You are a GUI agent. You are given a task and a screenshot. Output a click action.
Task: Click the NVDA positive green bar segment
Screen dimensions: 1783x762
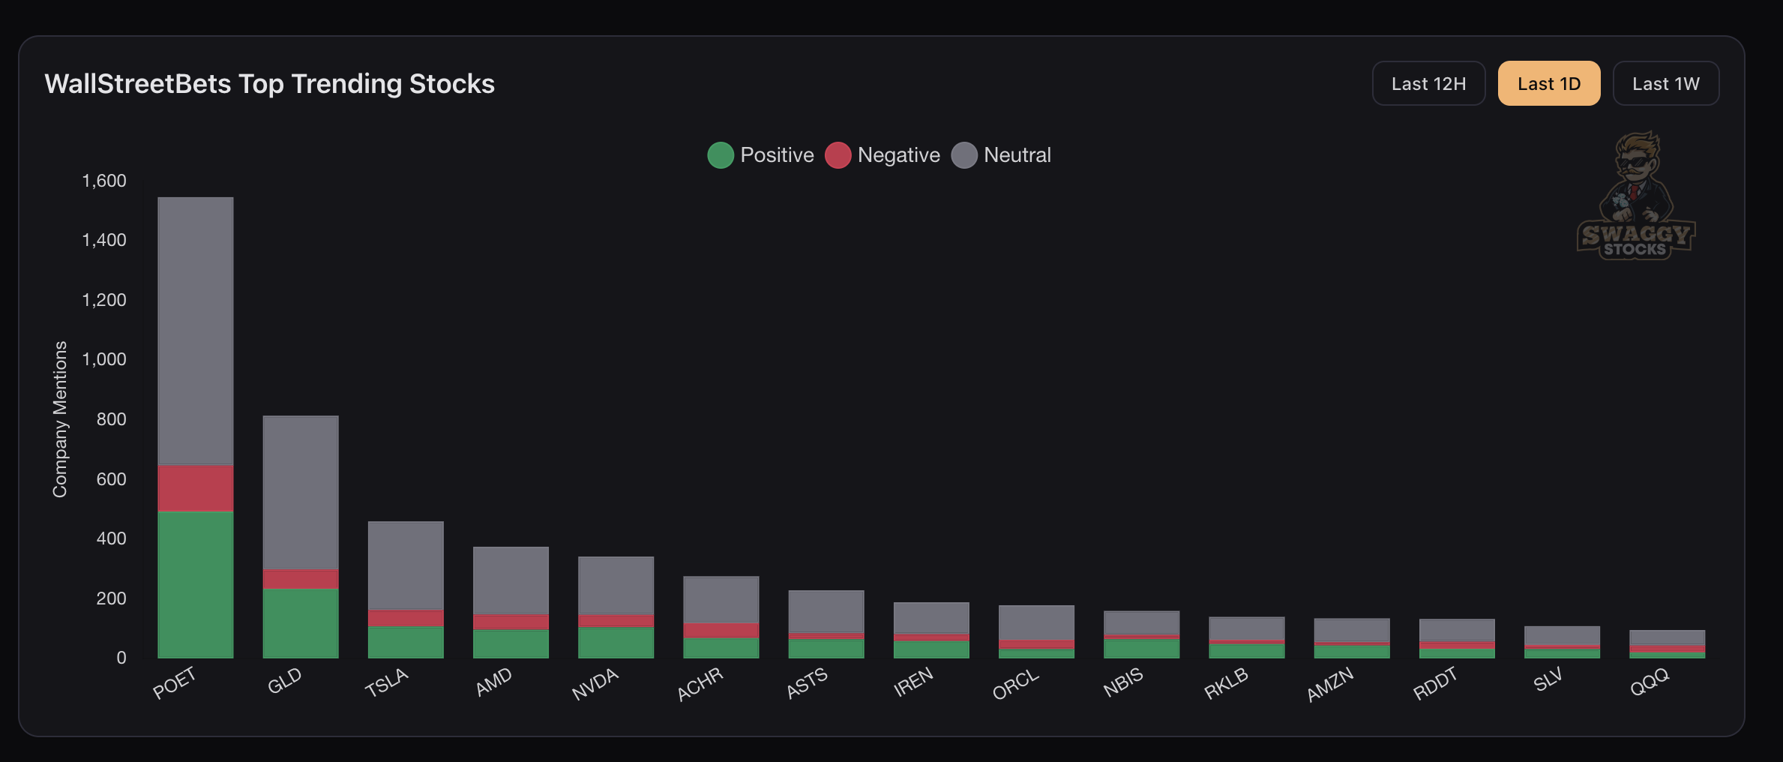(x=616, y=642)
